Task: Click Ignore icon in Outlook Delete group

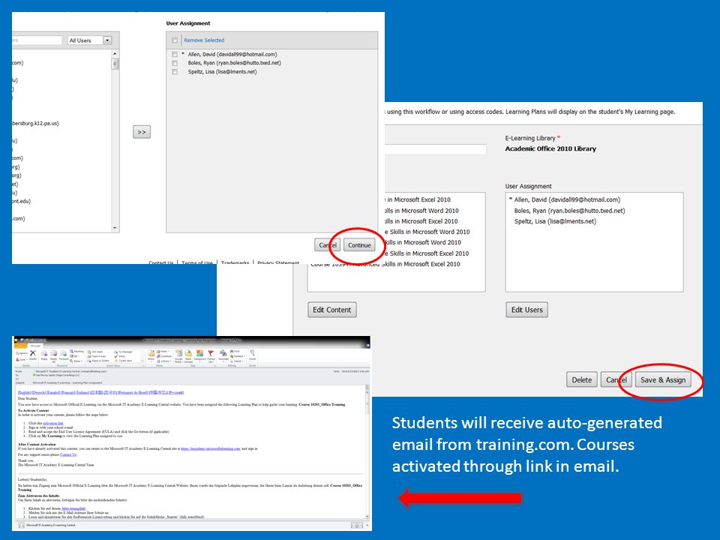Action: coord(22,353)
